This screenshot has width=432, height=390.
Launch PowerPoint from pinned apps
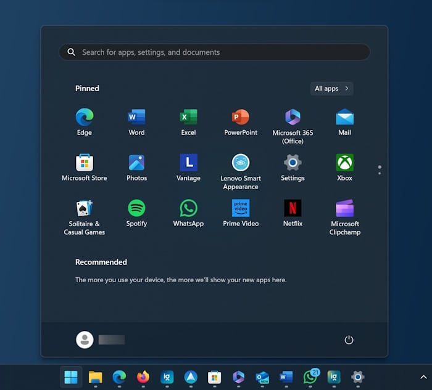coord(241,122)
